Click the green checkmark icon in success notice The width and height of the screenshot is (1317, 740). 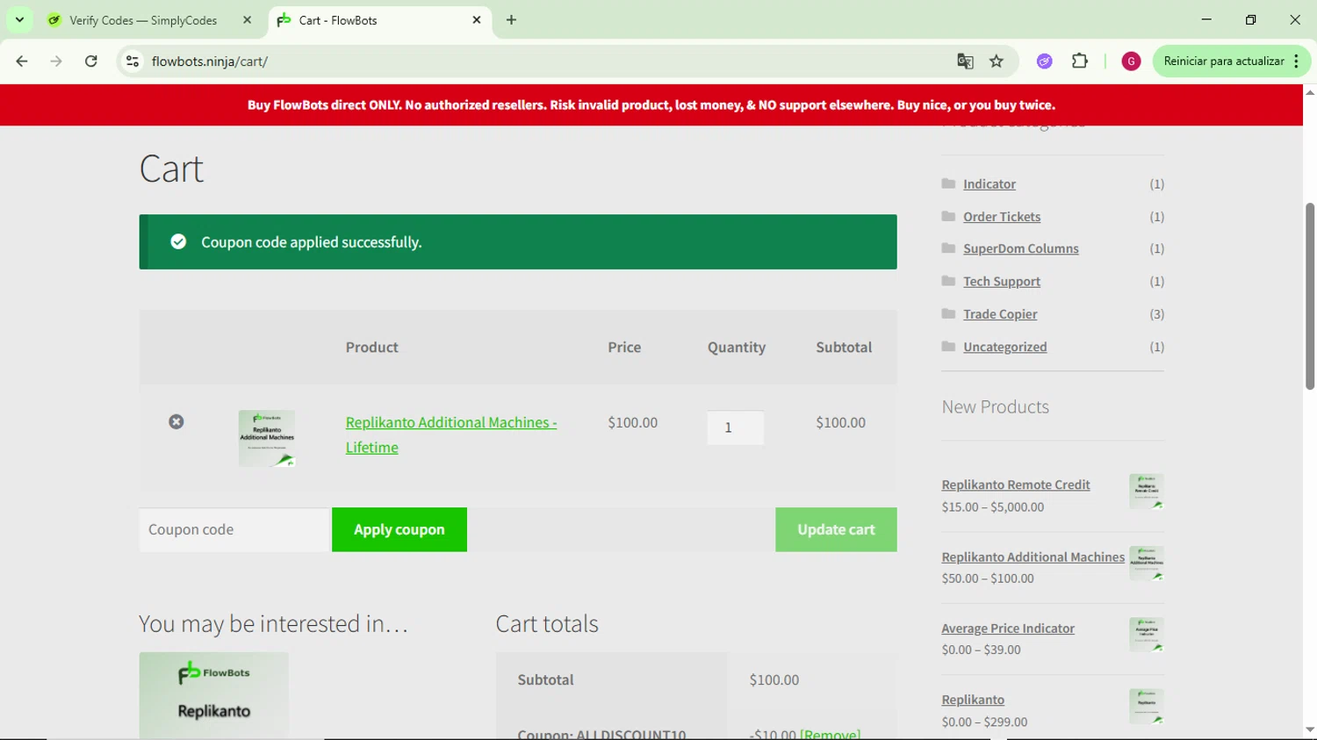point(178,241)
